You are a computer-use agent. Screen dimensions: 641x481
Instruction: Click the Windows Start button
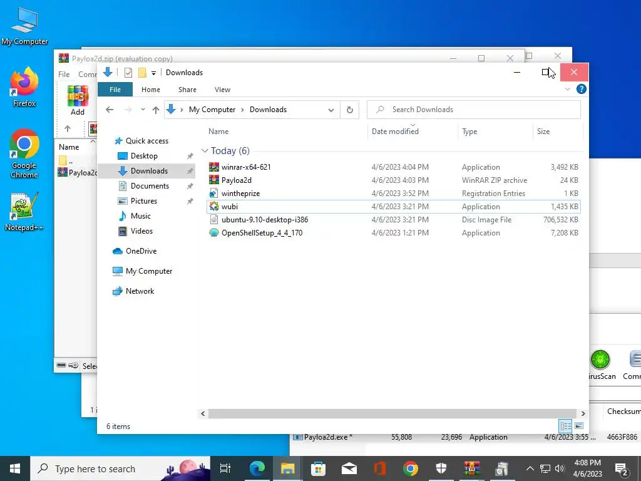15,468
